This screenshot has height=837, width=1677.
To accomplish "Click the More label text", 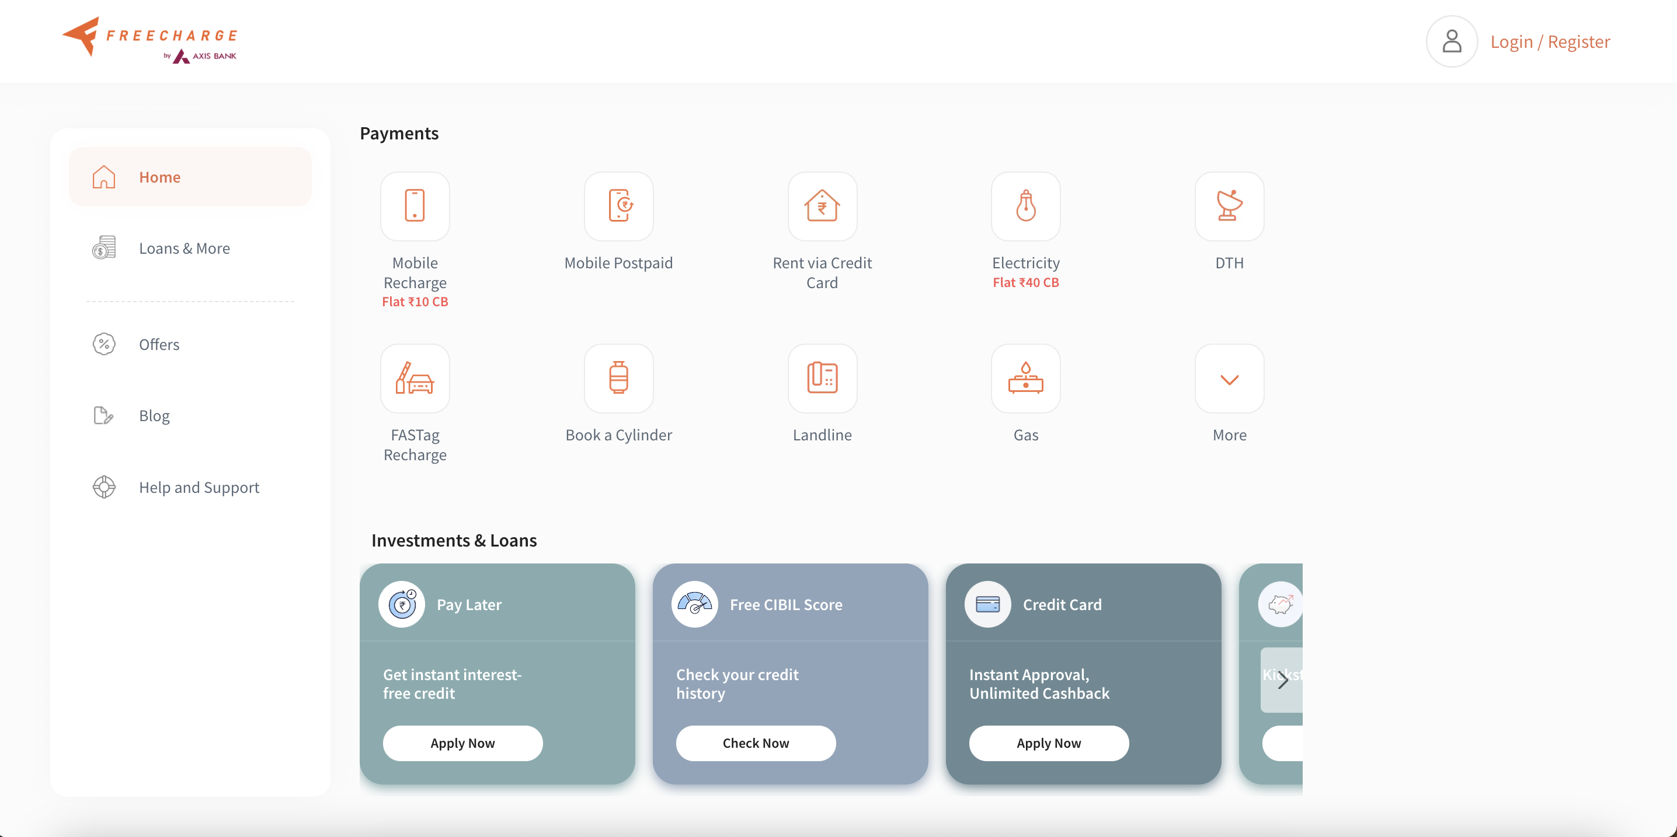I will tap(1229, 435).
